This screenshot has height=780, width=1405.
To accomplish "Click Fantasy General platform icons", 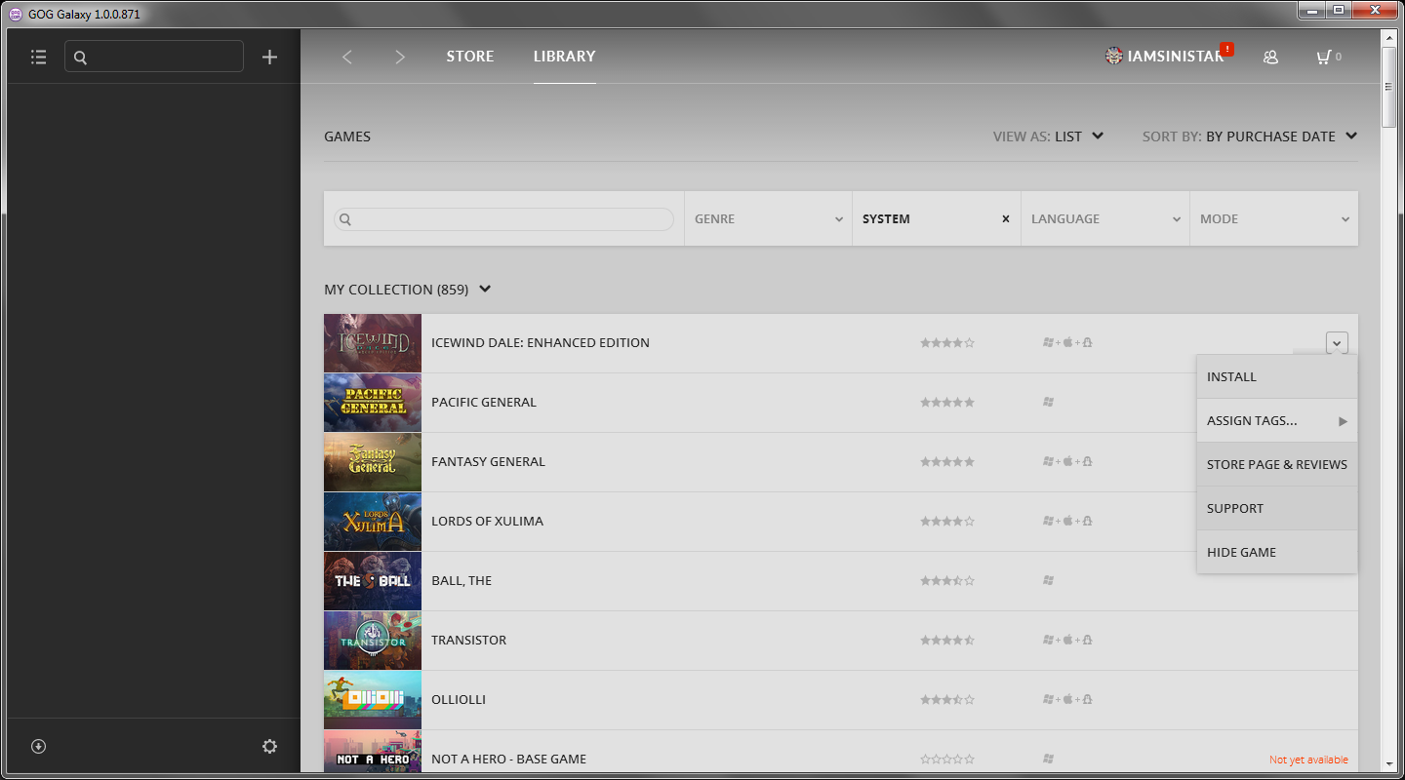I will coord(1067,461).
